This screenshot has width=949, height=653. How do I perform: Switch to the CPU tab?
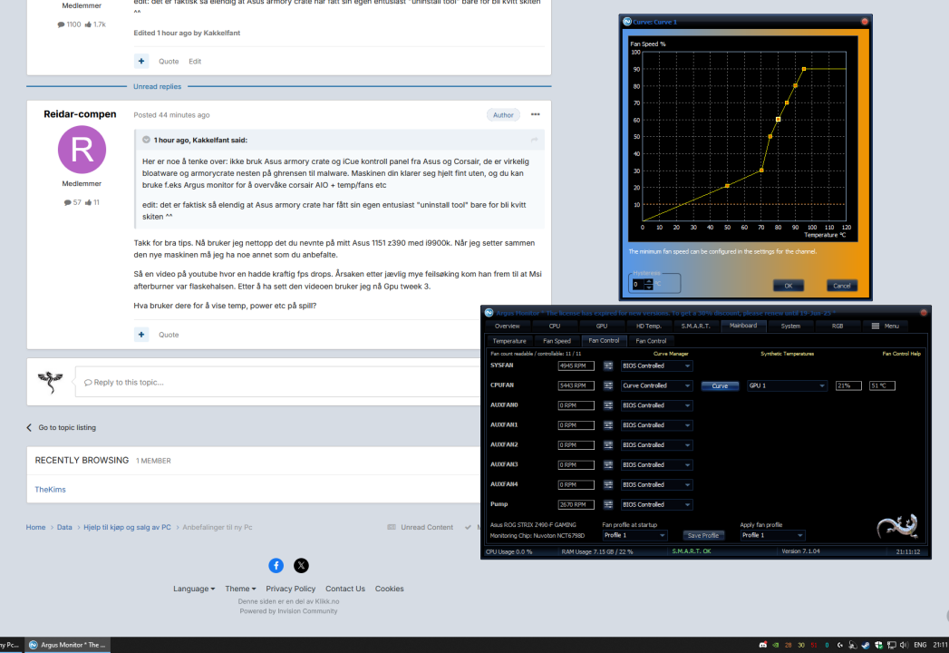[555, 326]
